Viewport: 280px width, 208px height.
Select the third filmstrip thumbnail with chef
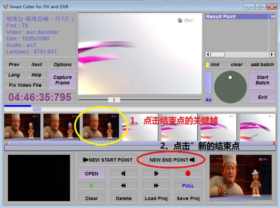pos(101,127)
